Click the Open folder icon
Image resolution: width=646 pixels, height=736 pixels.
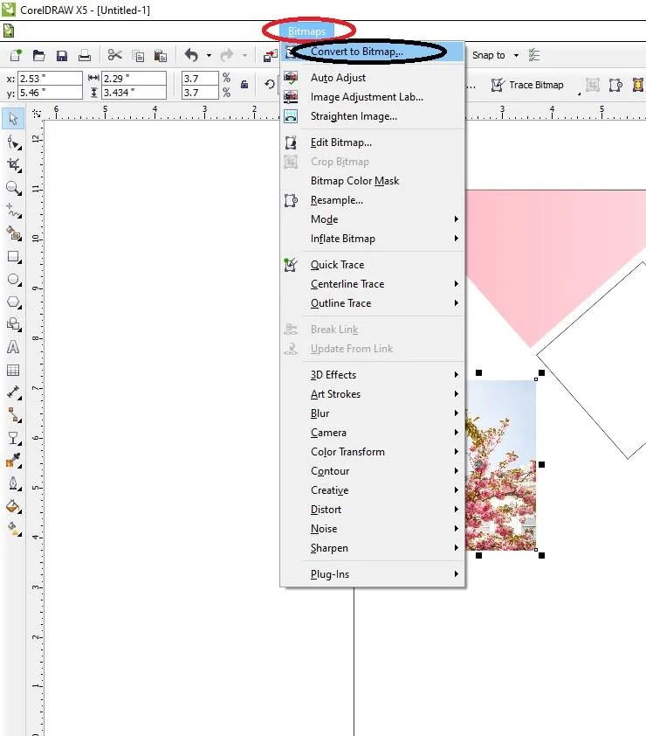[39, 55]
